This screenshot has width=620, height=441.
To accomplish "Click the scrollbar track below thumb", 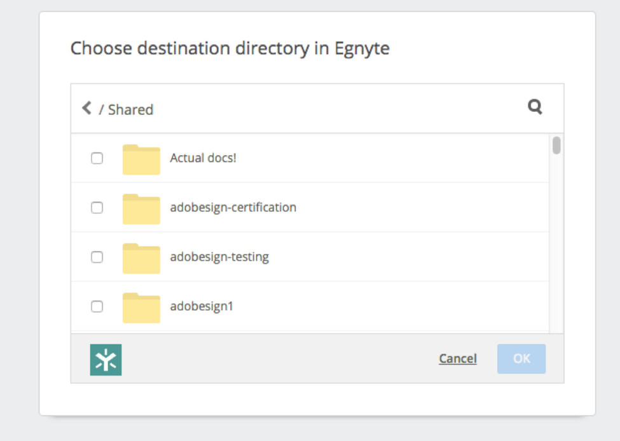I will tap(556, 254).
